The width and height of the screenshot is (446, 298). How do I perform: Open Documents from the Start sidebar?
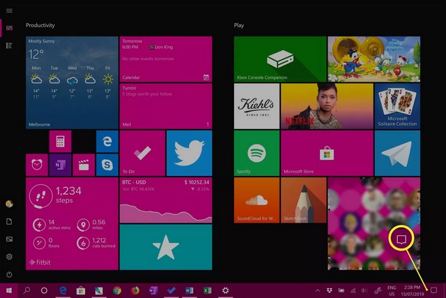coord(9,222)
